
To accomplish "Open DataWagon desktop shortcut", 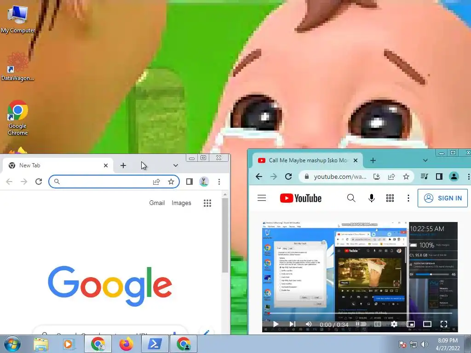I will (18, 67).
